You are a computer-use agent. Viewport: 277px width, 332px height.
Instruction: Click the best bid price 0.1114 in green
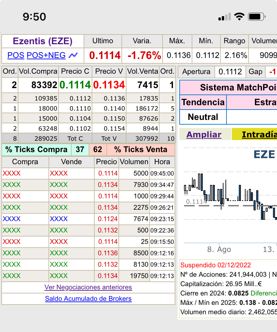pyautogui.click(x=75, y=85)
